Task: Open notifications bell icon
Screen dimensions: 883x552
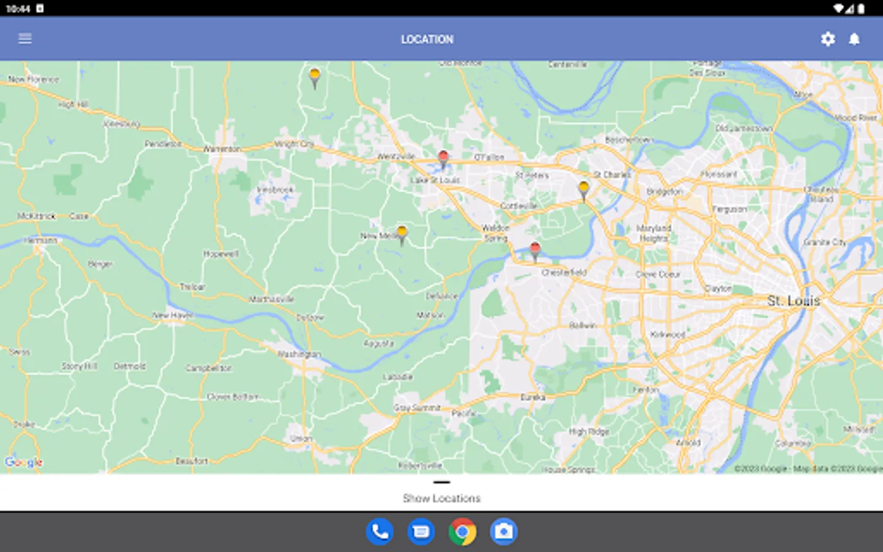Action: (x=854, y=39)
